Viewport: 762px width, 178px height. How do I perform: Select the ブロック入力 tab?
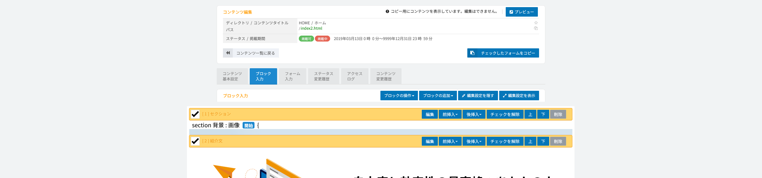[263, 76]
